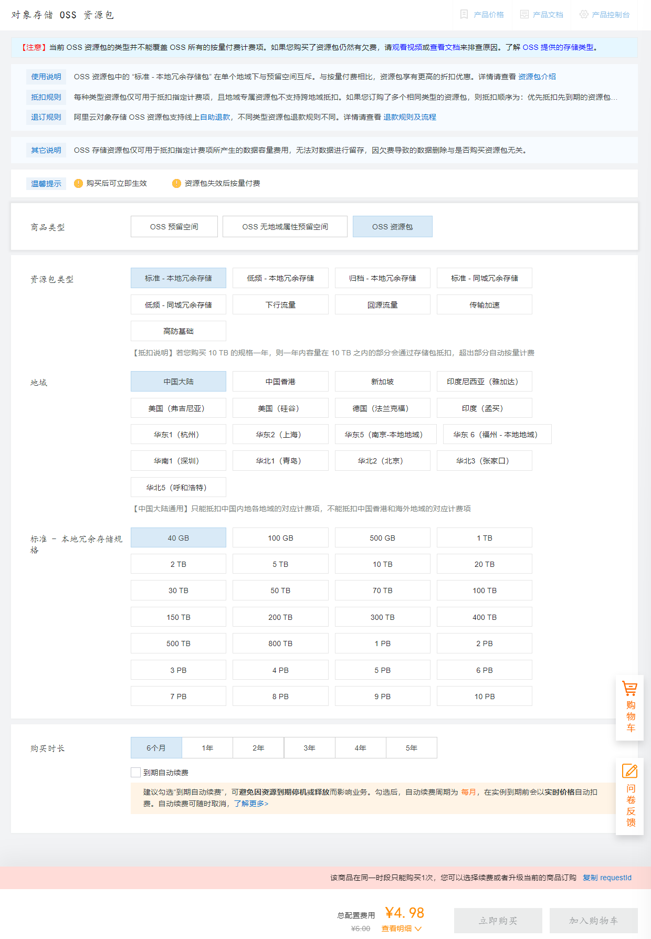The width and height of the screenshot is (651, 939).
Task: Select the 高防基础 package type
Action: pos(178,331)
